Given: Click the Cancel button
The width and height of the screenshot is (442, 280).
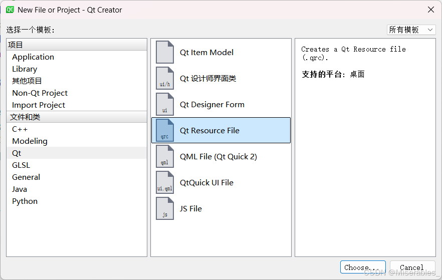Looking at the screenshot, I should 412,267.
